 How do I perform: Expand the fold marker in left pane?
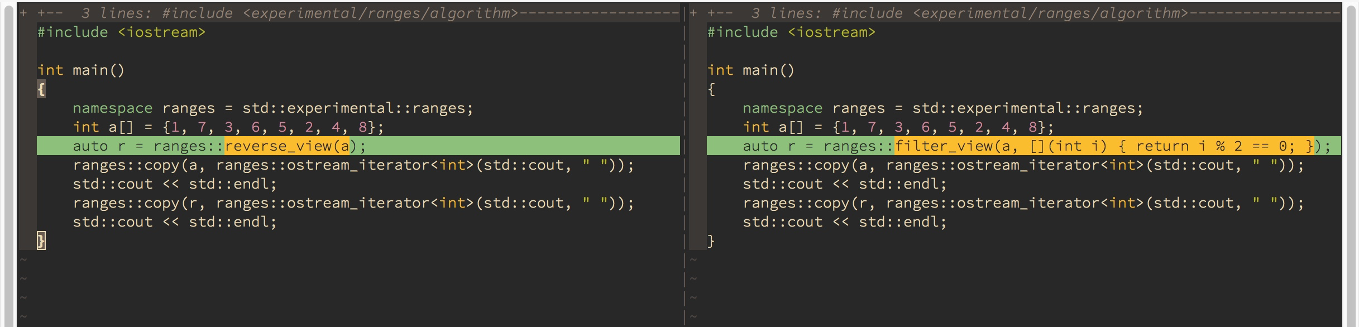(x=23, y=13)
